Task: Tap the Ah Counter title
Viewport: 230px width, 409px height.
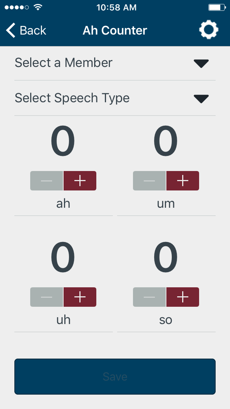Action: [x=115, y=31]
